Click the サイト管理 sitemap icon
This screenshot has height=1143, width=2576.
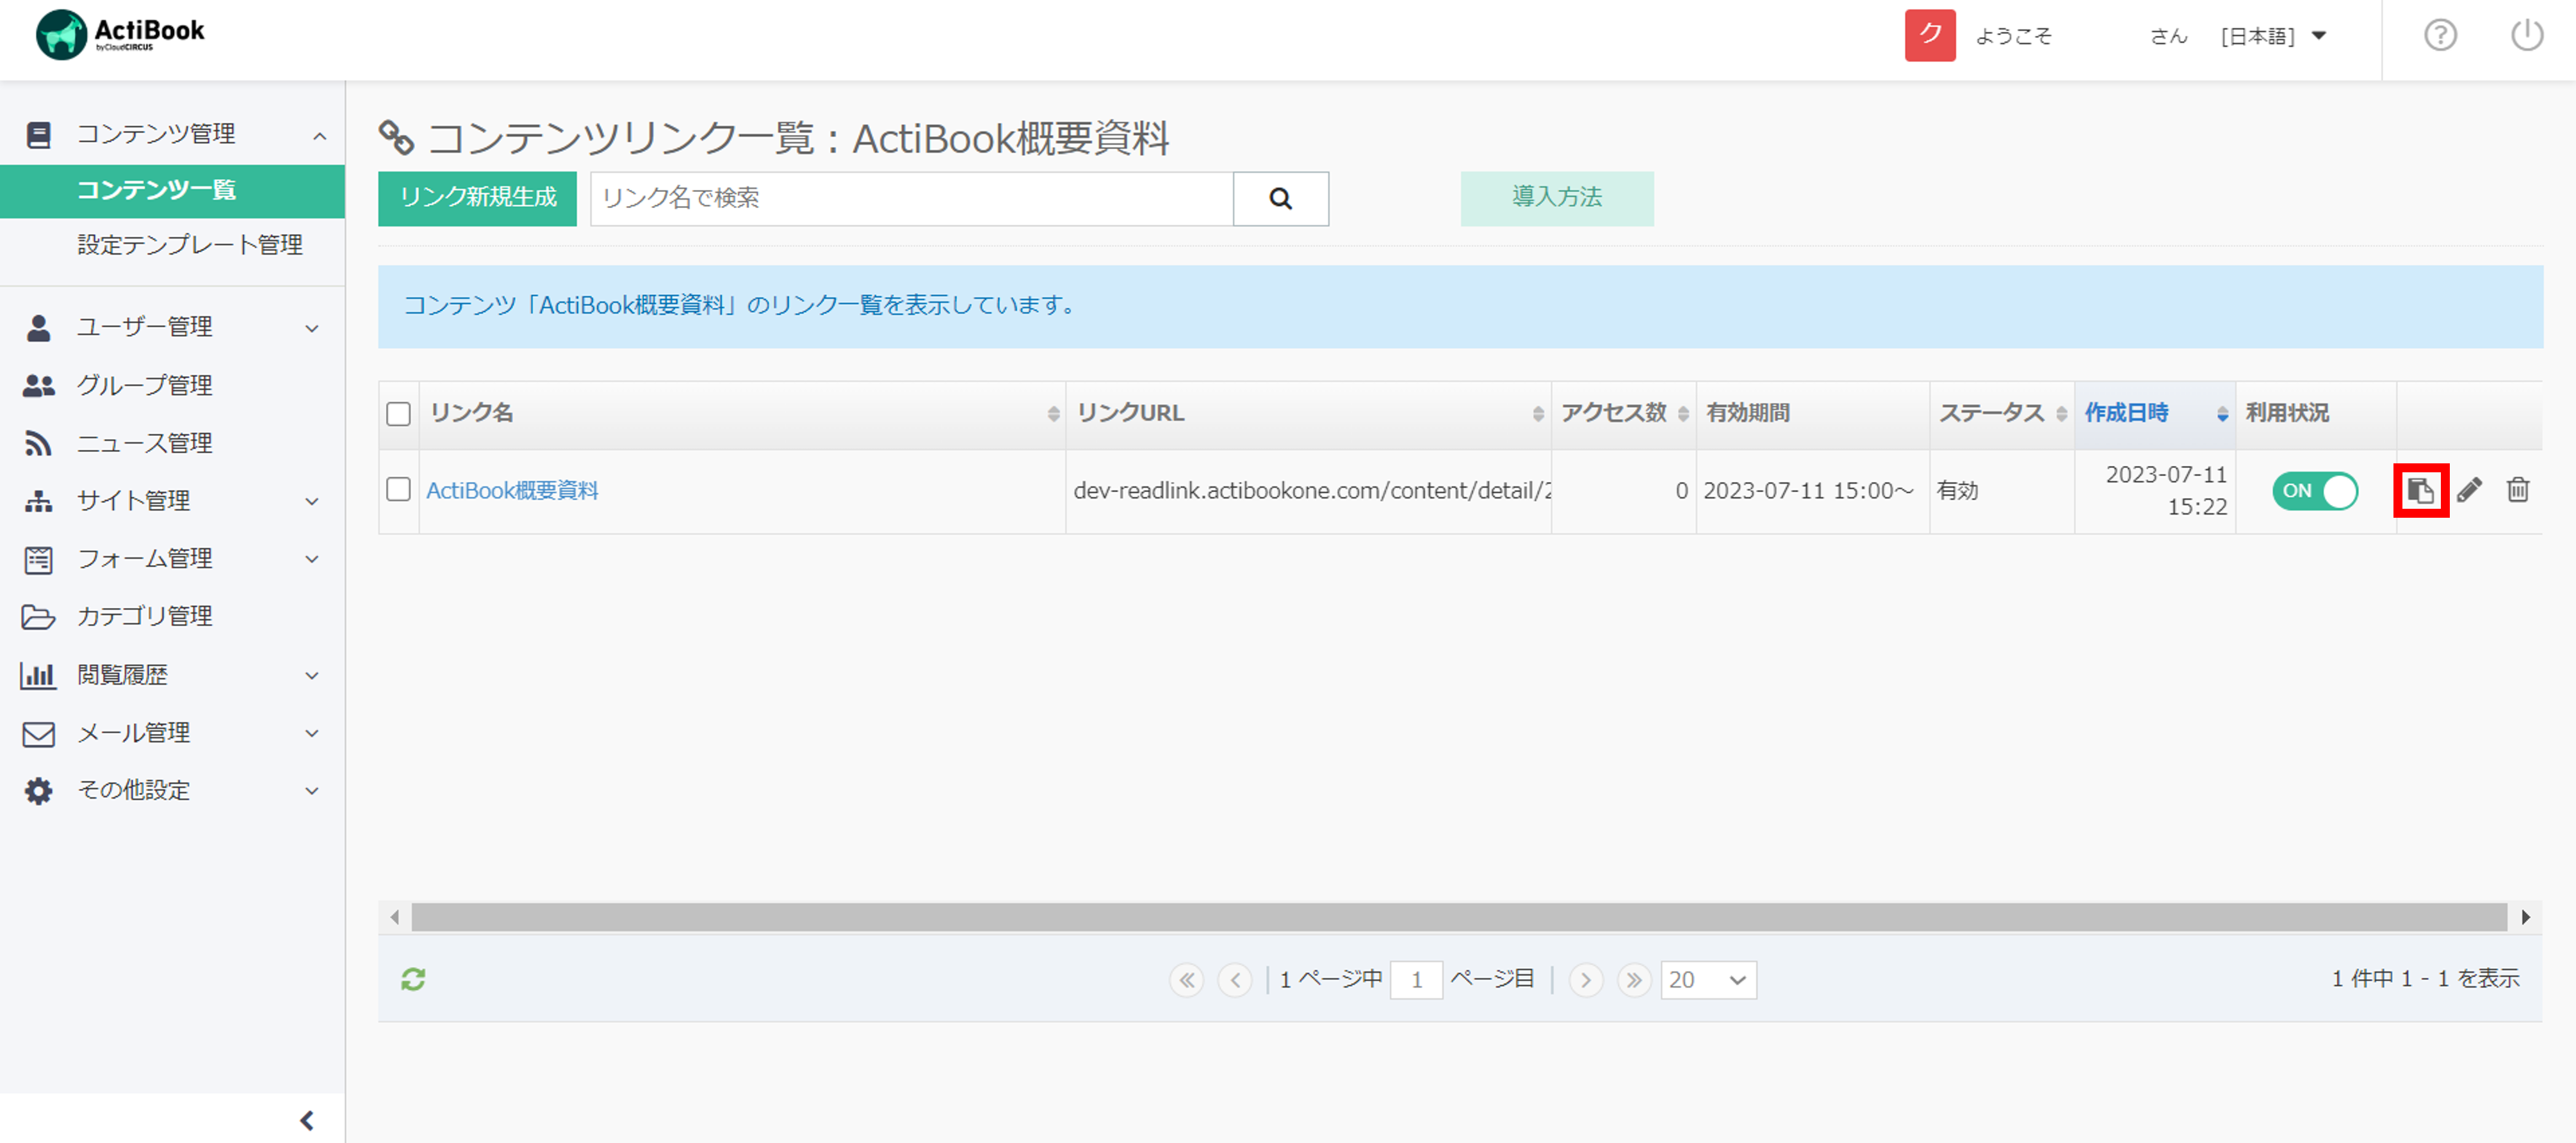point(39,502)
